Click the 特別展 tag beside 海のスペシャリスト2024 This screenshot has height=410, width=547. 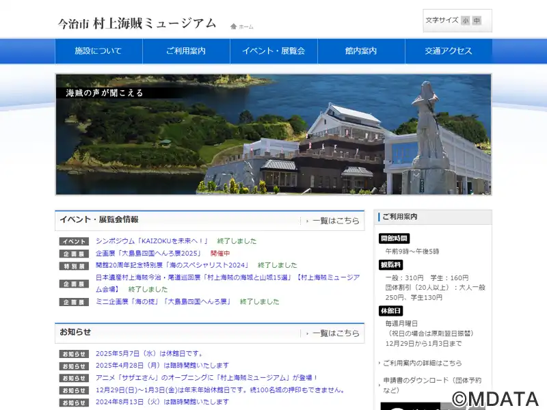click(x=74, y=266)
